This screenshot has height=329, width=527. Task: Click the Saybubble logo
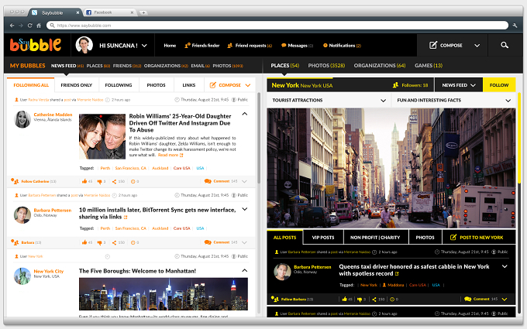(x=36, y=45)
